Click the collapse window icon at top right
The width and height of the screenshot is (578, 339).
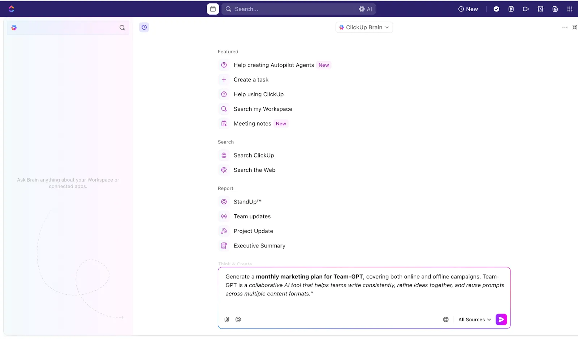pyautogui.click(x=575, y=27)
